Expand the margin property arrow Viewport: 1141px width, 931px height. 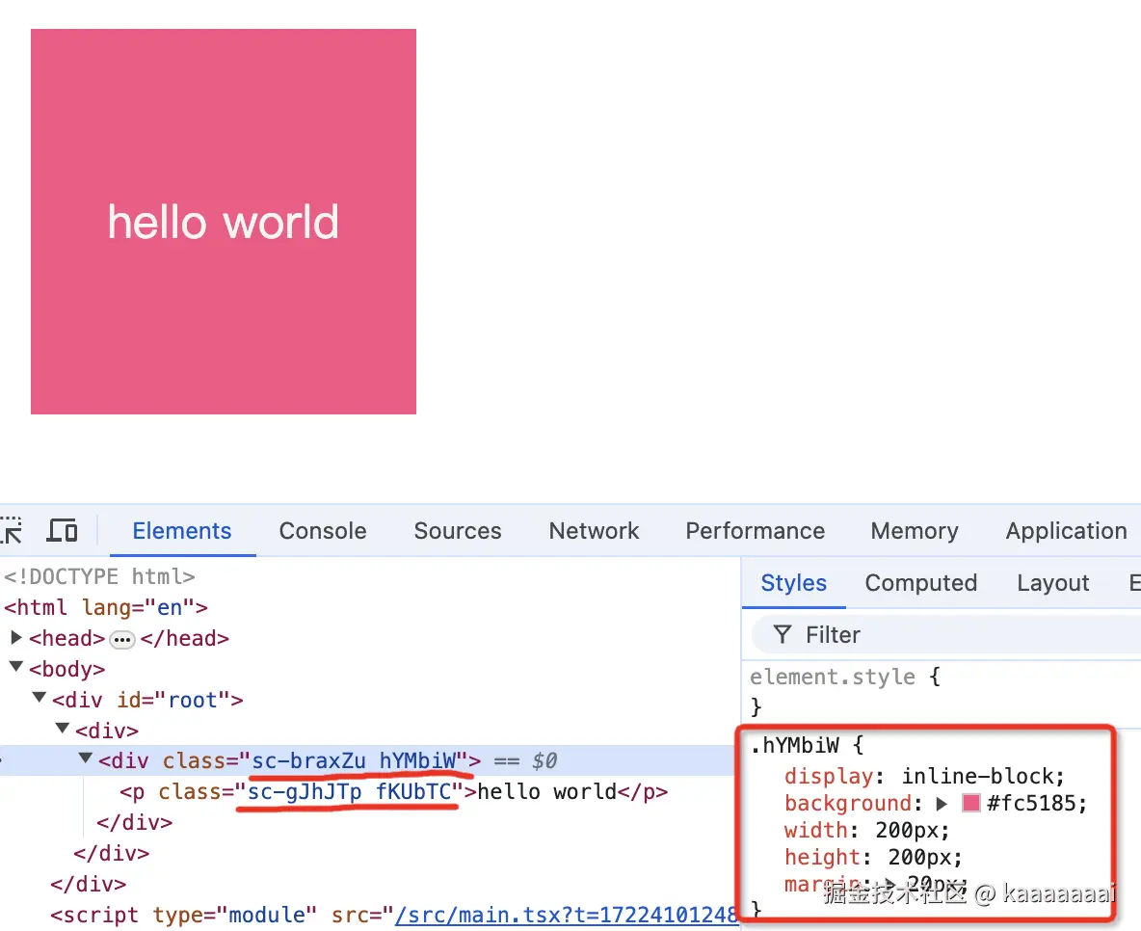pos(891,883)
